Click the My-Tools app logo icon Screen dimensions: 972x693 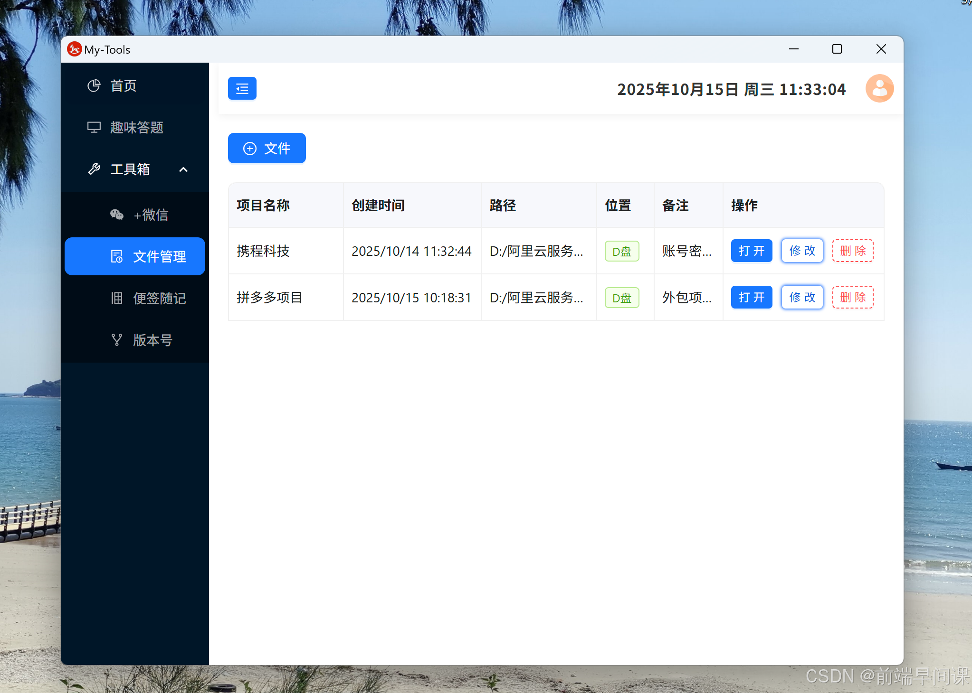click(74, 49)
